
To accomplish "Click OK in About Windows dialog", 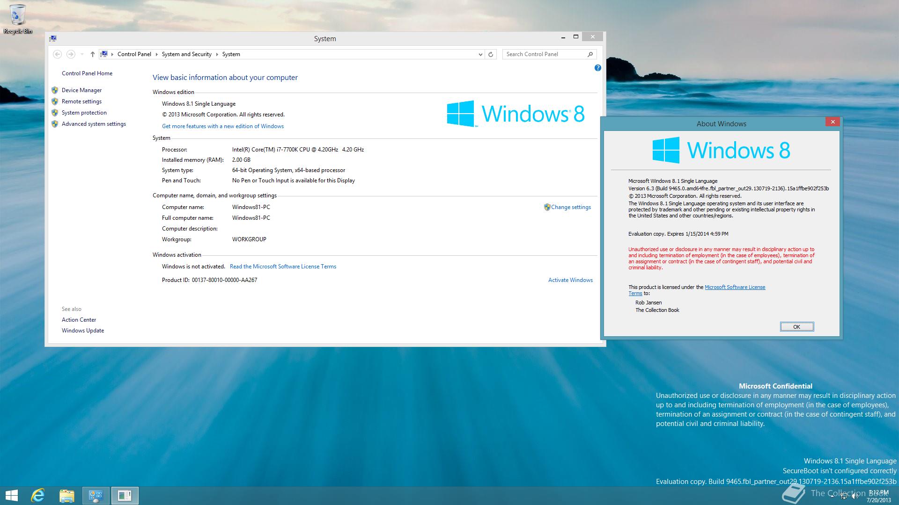I will point(797,327).
